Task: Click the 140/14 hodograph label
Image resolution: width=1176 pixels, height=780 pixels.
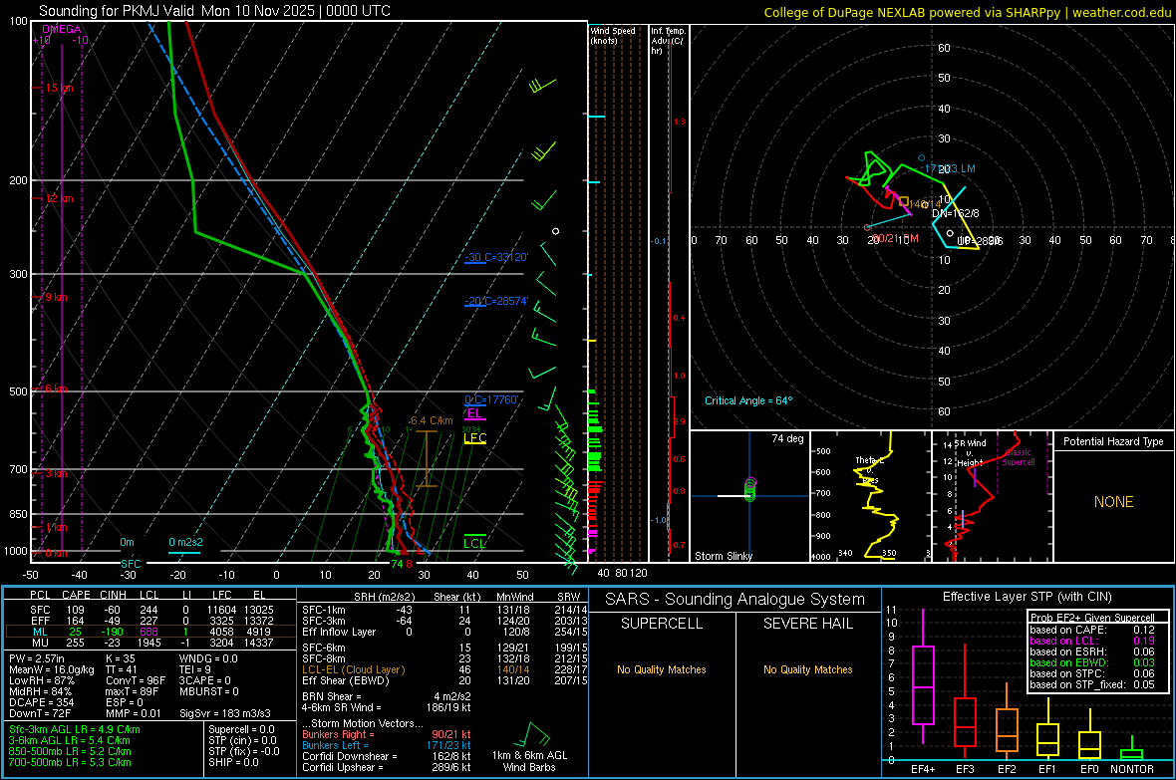Action: 925,204
